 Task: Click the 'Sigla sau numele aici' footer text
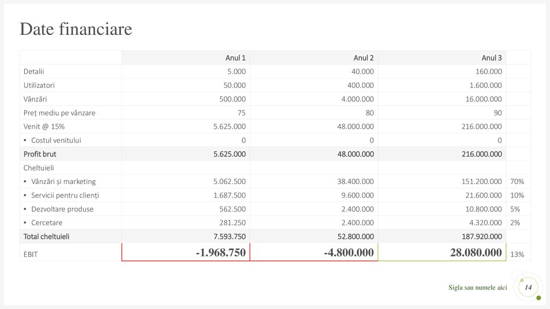[477, 288]
